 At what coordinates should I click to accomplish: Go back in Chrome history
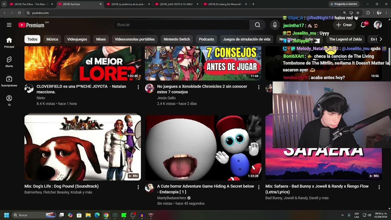(5, 13)
